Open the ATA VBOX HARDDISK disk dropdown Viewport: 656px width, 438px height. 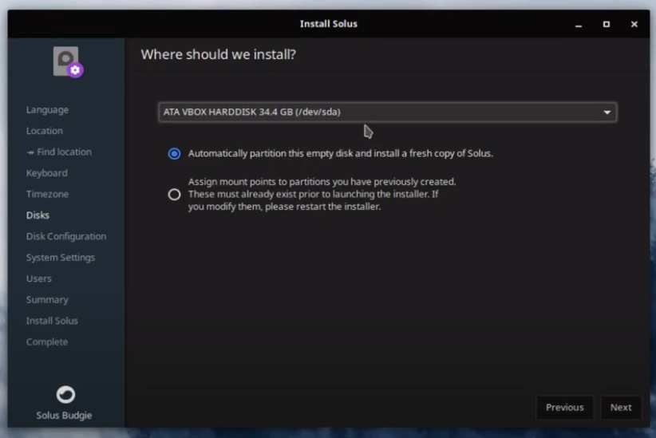click(x=387, y=112)
